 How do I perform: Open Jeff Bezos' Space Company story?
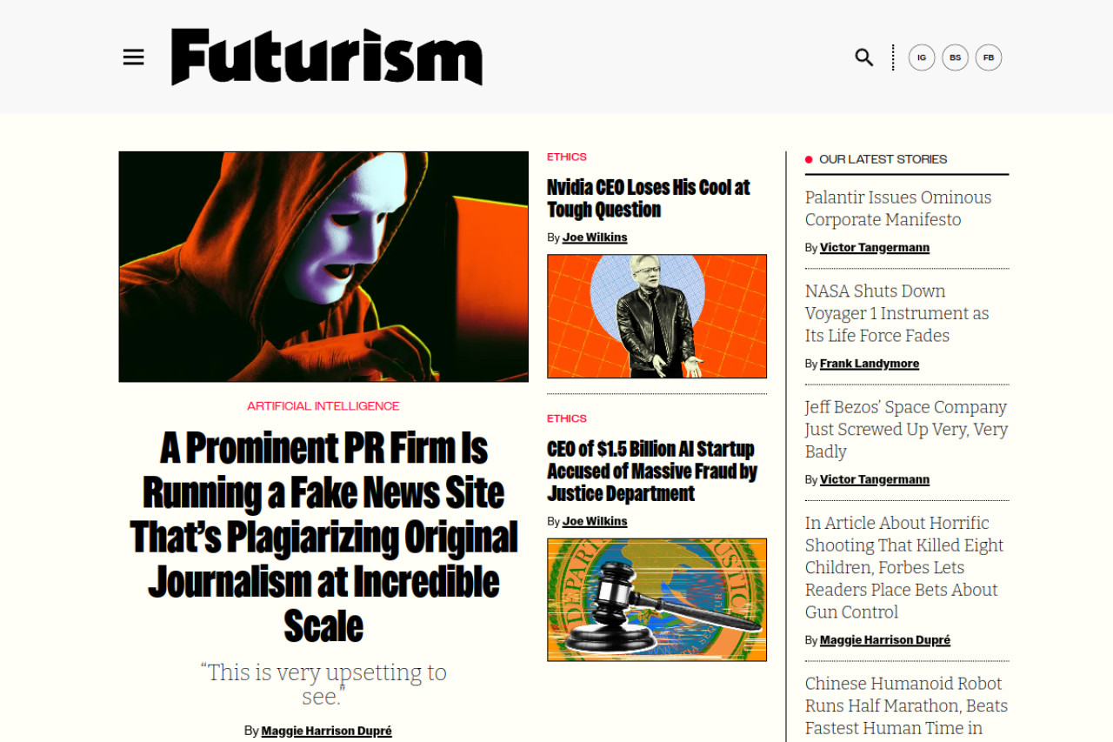tap(906, 429)
